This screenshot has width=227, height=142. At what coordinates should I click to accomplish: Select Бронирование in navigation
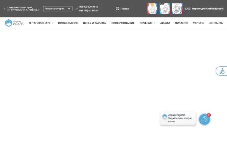click(x=123, y=23)
